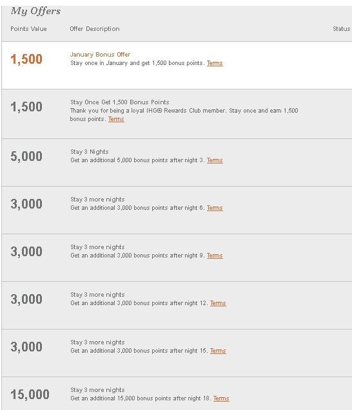Open Terms for 15,000 points after night 18
352x410 pixels.
coord(221,398)
